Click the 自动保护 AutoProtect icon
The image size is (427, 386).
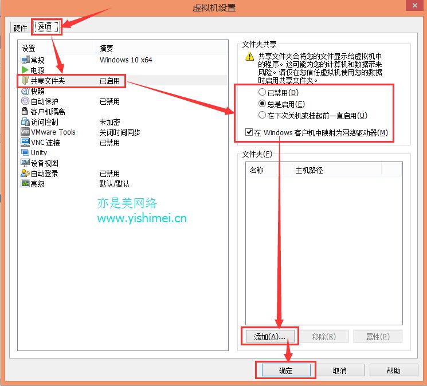(x=25, y=101)
